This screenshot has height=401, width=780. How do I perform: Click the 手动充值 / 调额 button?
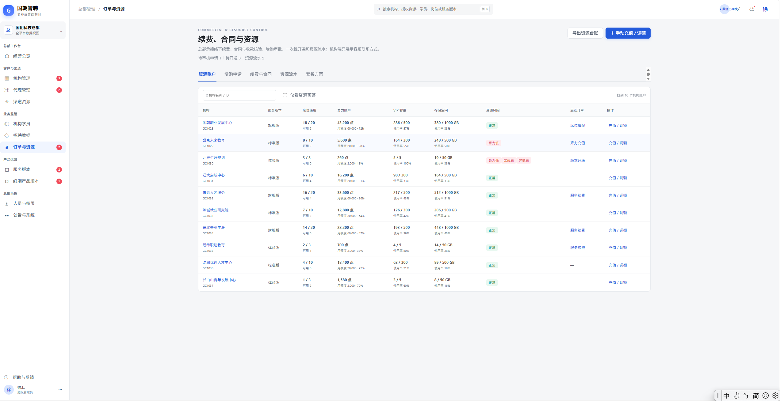(628, 33)
